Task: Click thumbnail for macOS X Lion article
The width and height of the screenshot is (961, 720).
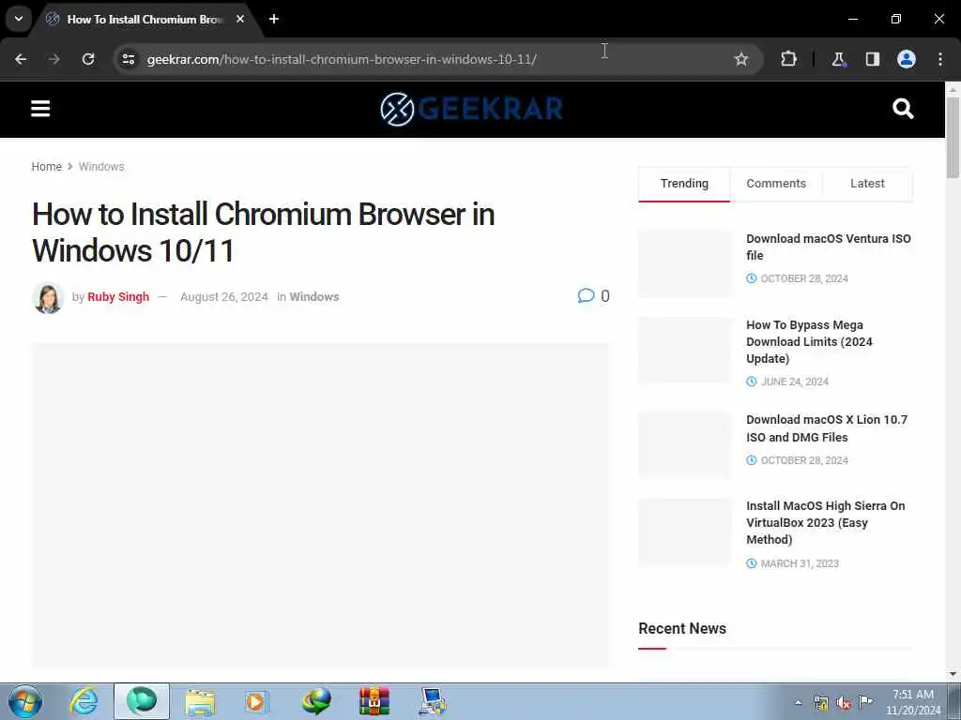Action: point(685,444)
